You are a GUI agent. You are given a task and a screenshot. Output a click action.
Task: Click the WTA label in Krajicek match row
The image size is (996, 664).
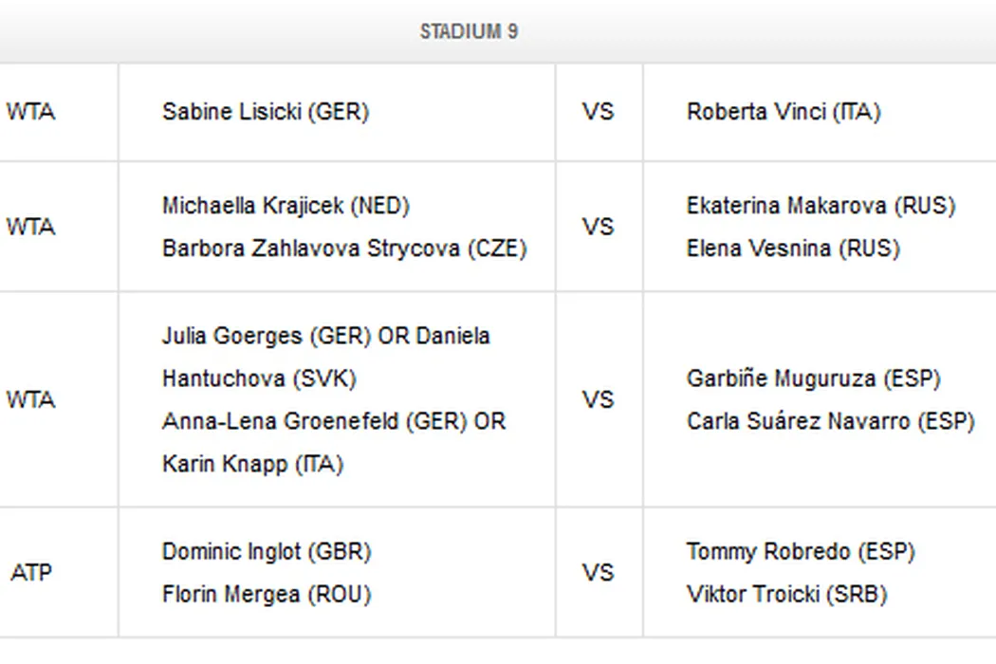pos(30,227)
